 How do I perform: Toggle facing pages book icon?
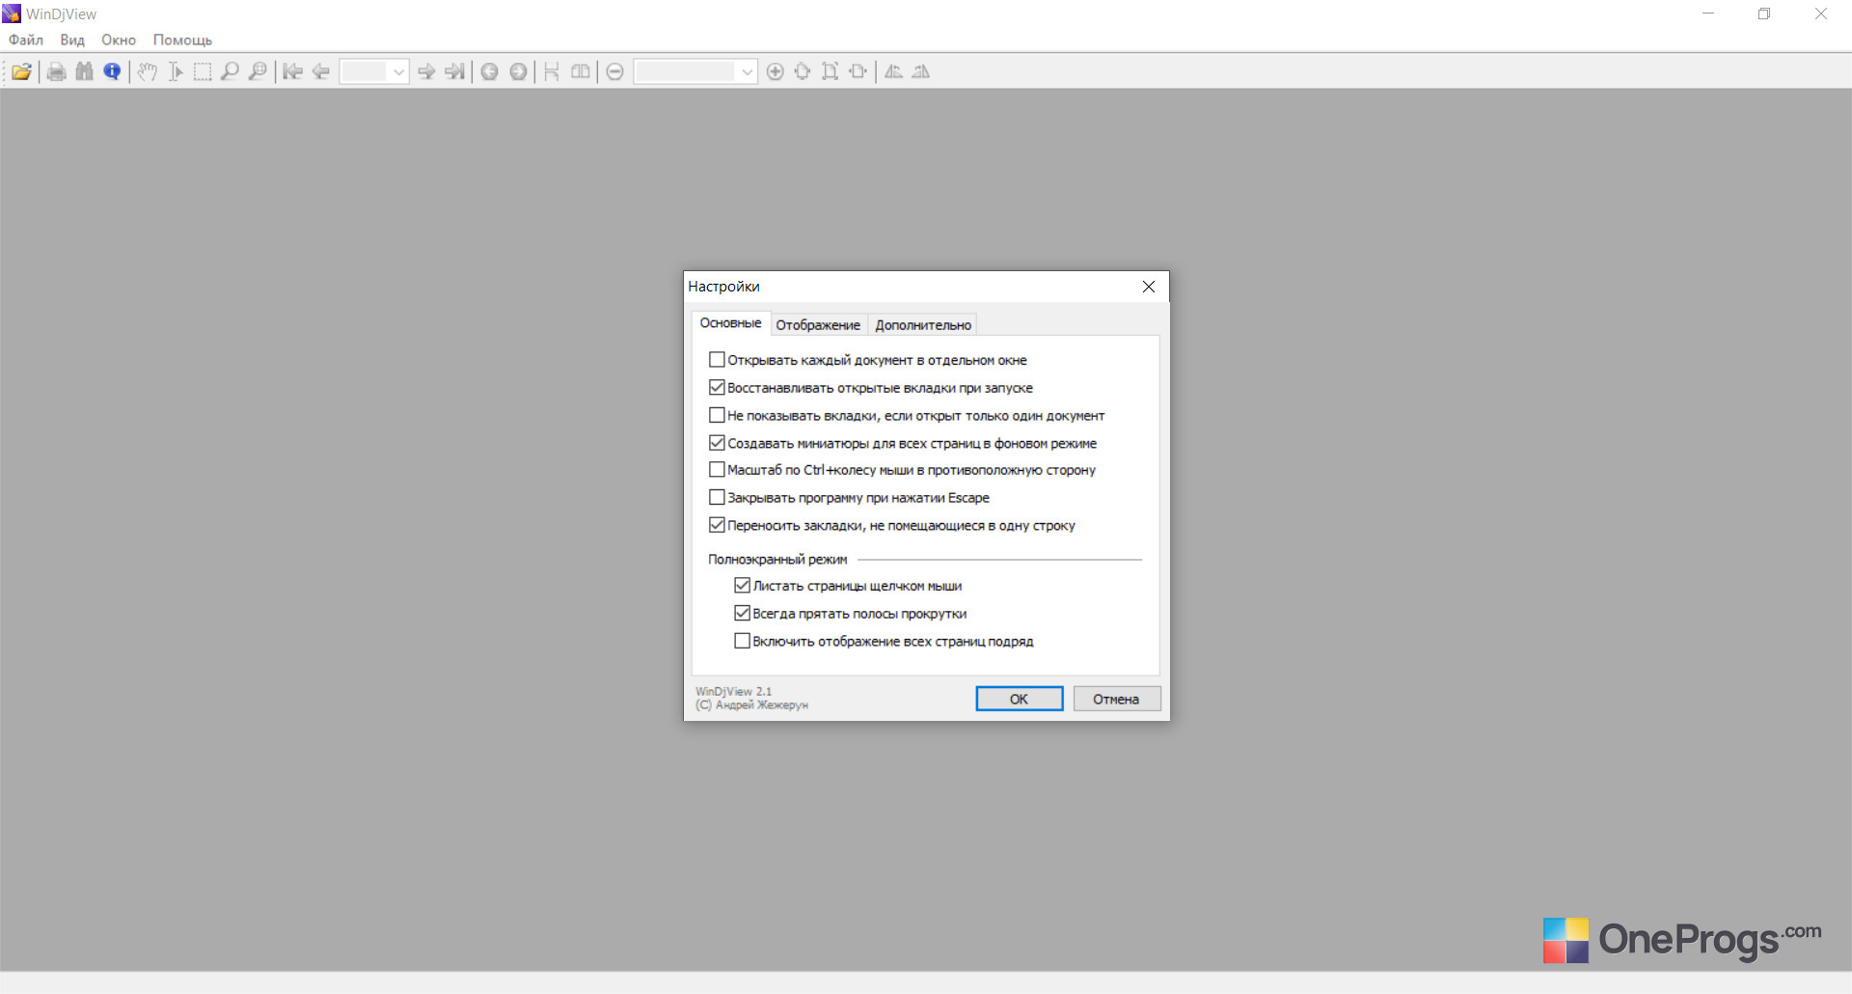click(580, 71)
